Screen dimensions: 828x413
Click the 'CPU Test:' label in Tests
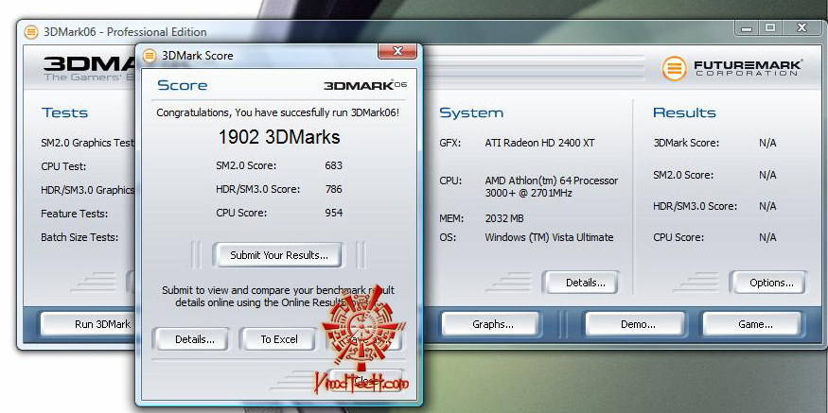coord(63,166)
